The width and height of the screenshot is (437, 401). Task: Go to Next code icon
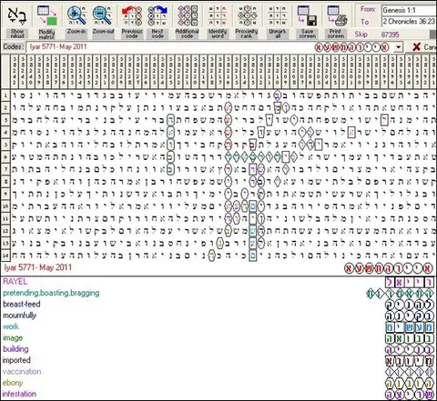tap(158, 15)
